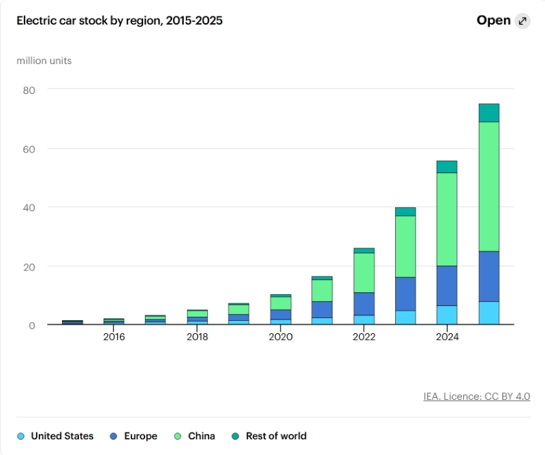Toggle the Rest of world legend entry

pos(269,436)
